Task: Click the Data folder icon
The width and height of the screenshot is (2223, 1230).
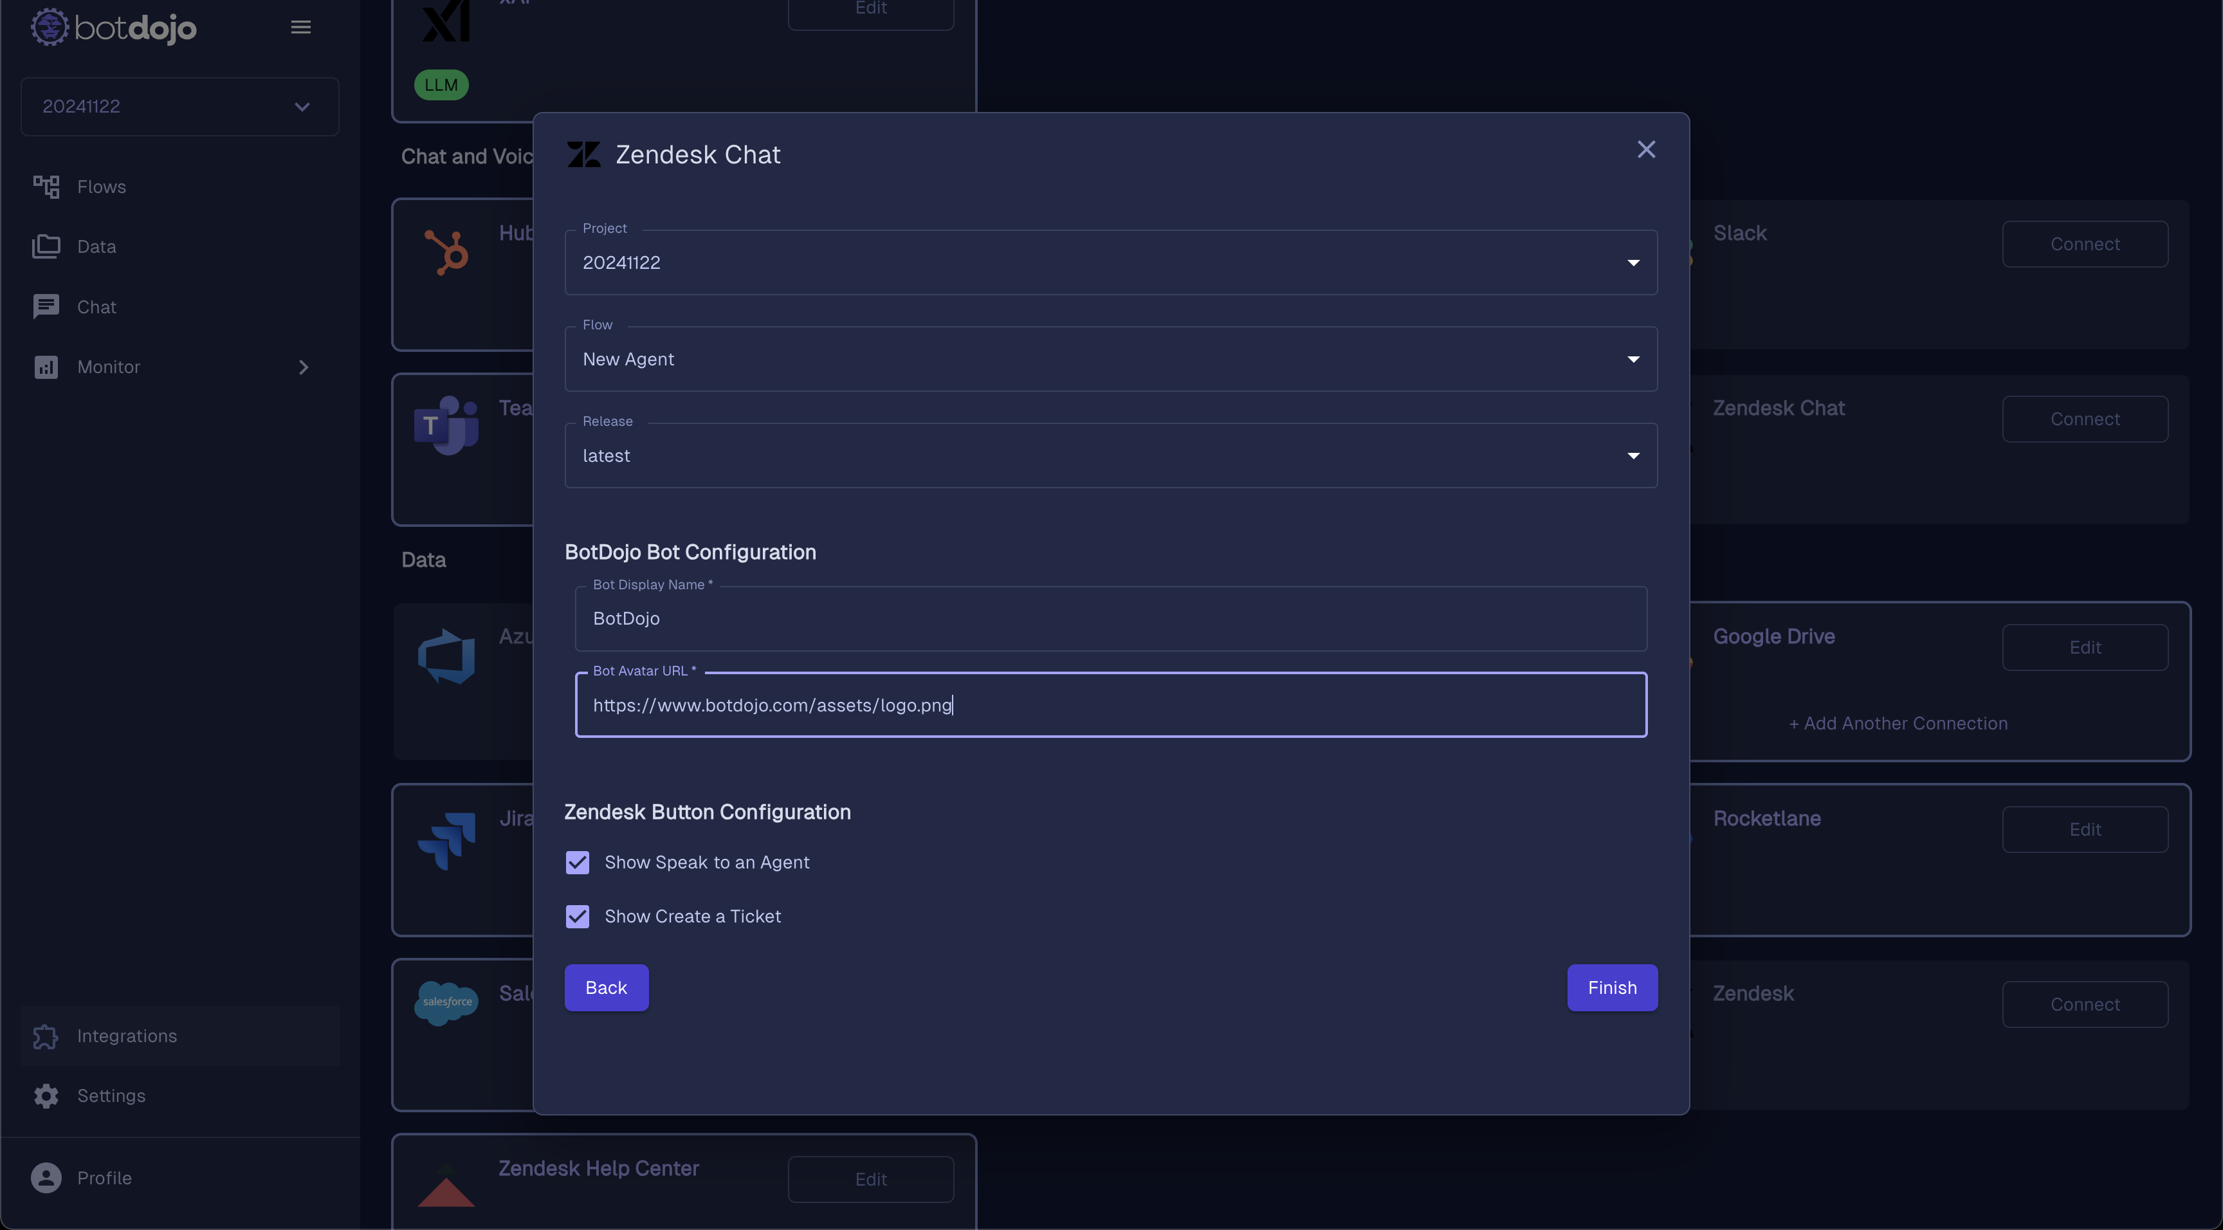Action: pyautogui.click(x=46, y=247)
